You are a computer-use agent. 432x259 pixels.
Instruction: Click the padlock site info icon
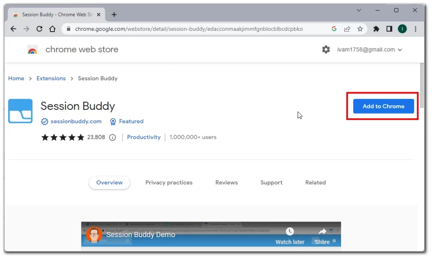pos(69,29)
